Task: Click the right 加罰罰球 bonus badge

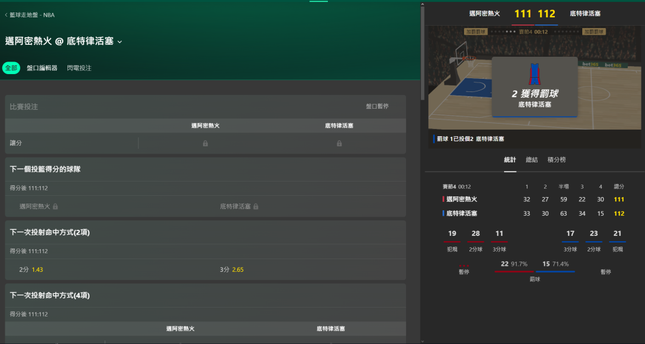Action: click(593, 32)
